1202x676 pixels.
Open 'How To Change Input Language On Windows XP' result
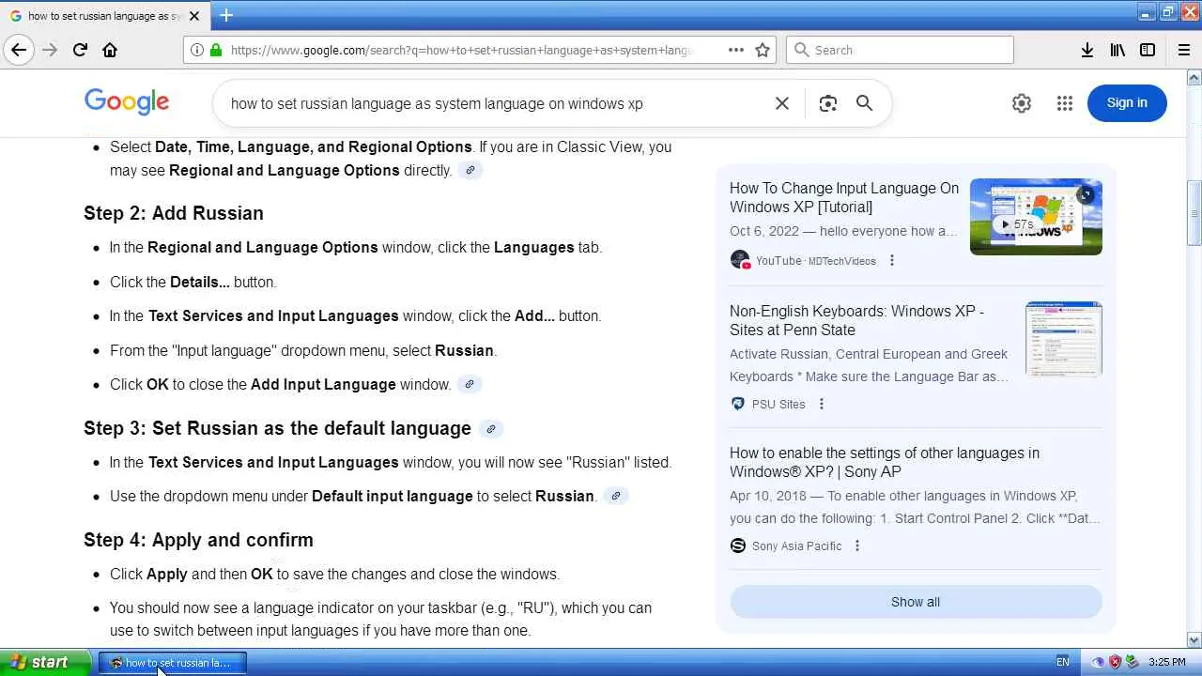pos(844,197)
